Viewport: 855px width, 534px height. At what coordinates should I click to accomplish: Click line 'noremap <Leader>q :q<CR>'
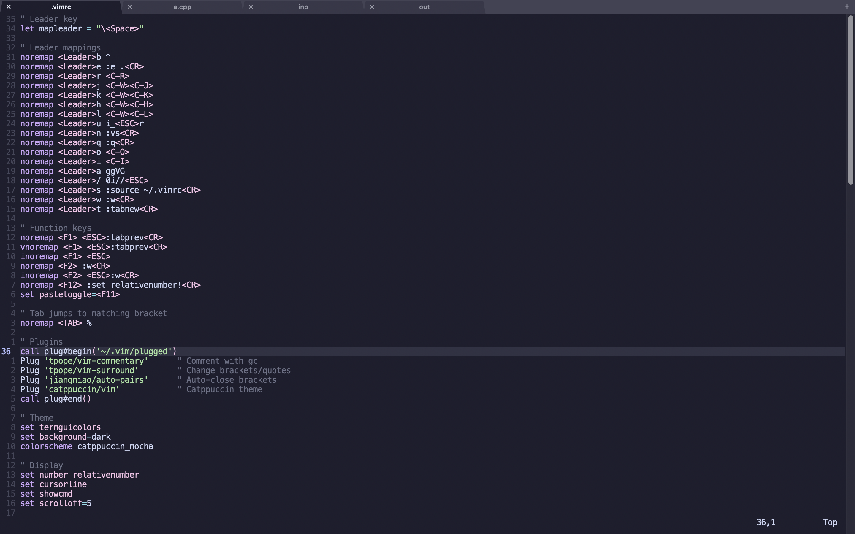click(x=77, y=143)
